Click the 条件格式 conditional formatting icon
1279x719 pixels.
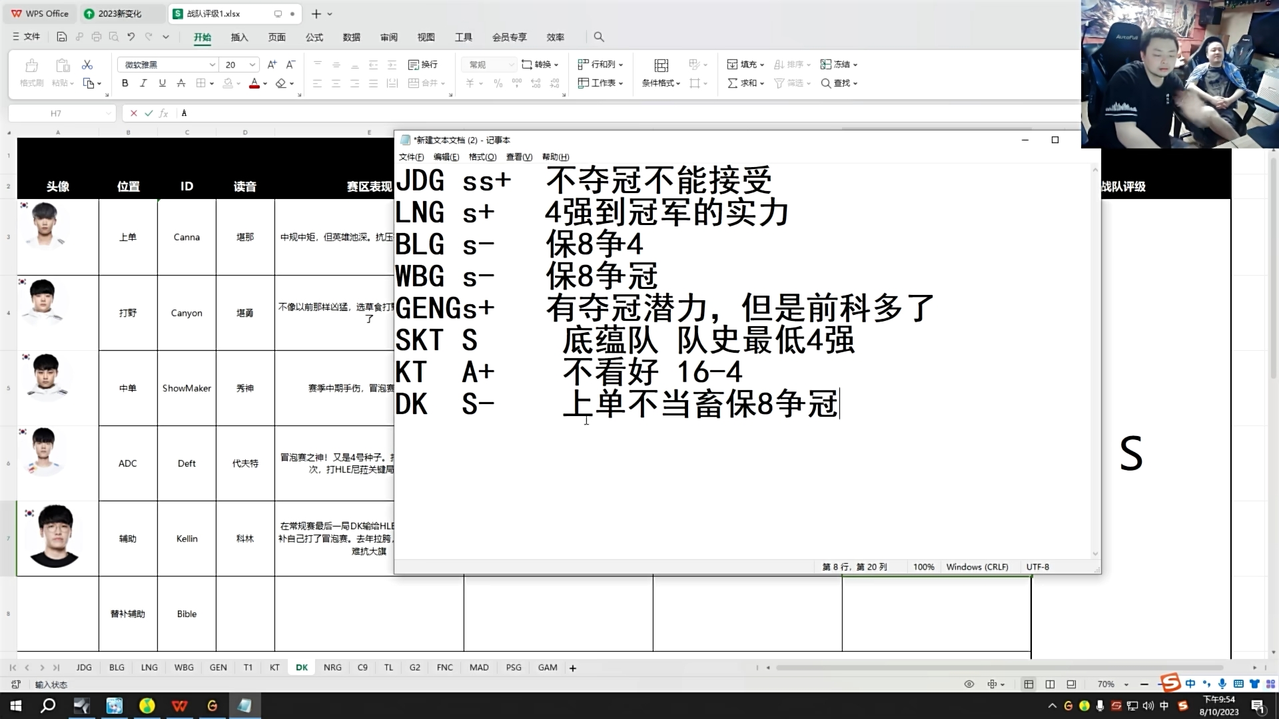pos(661,65)
